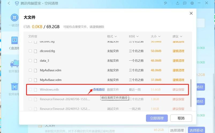The width and height of the screenshot is (215, 133).
Task: Select the Windows.edb file name
Action: point(49,90)
